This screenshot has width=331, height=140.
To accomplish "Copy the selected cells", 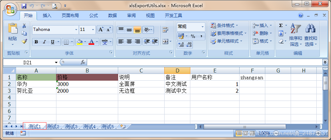I will click(x=24, y=33).
